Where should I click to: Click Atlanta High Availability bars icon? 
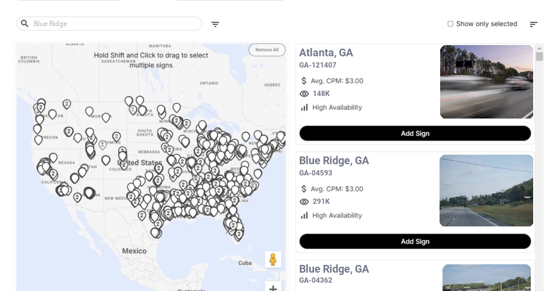point(304,107)
